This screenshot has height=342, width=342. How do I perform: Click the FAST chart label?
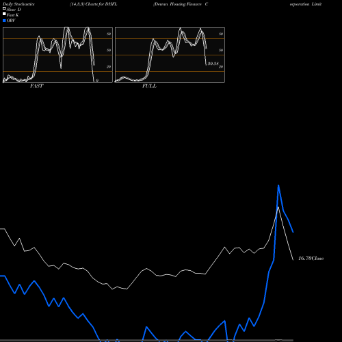point(36,86)
